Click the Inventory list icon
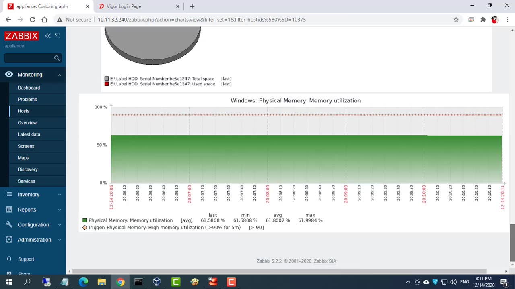Image resolution: width=515 pixels, height=289 pixels. [9, 194]
